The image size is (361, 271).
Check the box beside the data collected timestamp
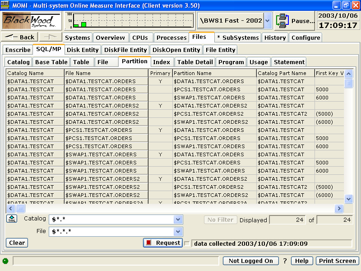(187, 243)
